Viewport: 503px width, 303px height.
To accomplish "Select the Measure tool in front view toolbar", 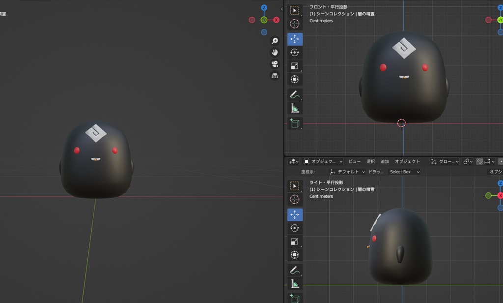I will coord(295,108).
